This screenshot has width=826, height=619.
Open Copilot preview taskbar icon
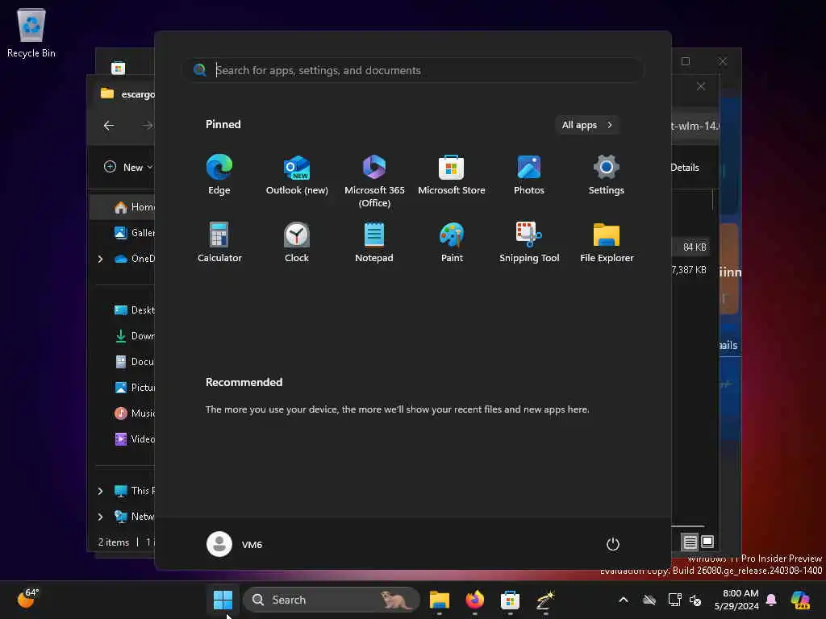coord(801,600)
